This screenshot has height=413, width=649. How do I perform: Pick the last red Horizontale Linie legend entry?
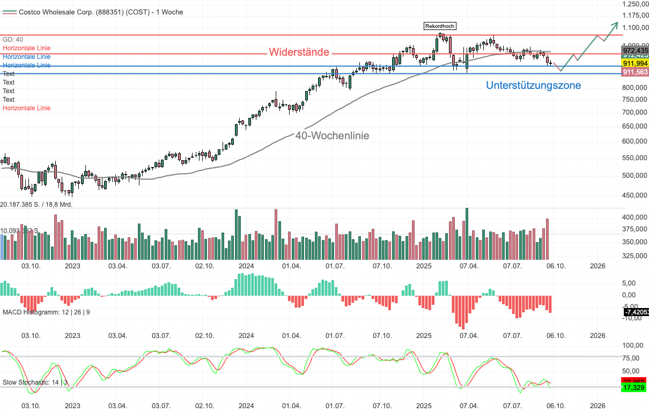point(26,108)
